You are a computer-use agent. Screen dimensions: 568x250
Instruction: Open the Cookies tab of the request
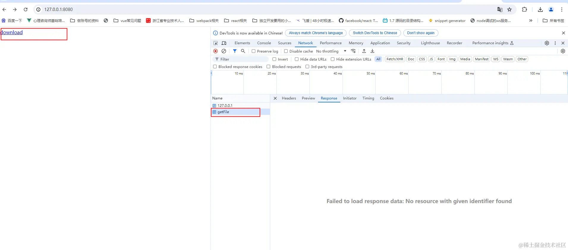coord(387,98)
